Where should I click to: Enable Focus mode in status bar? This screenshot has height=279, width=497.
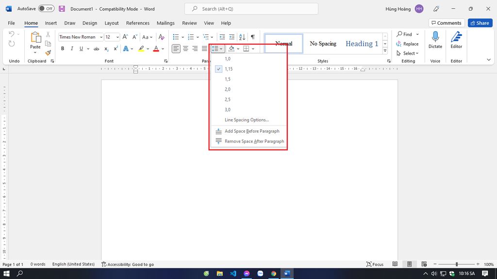tap(375, 264)
